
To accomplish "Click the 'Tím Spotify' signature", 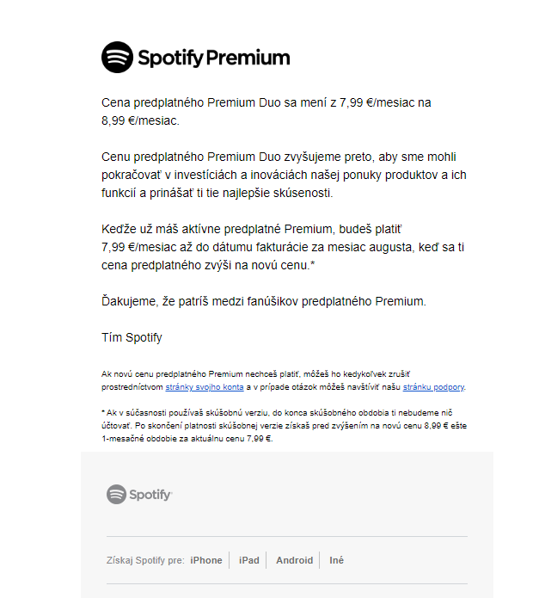I will click(132, 337).
